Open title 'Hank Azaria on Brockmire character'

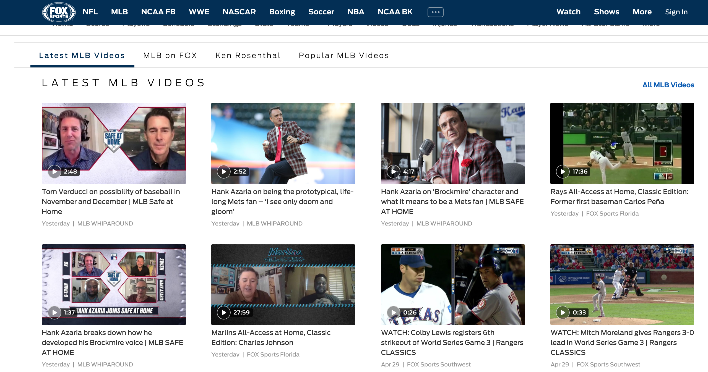(x=452, y=201)
